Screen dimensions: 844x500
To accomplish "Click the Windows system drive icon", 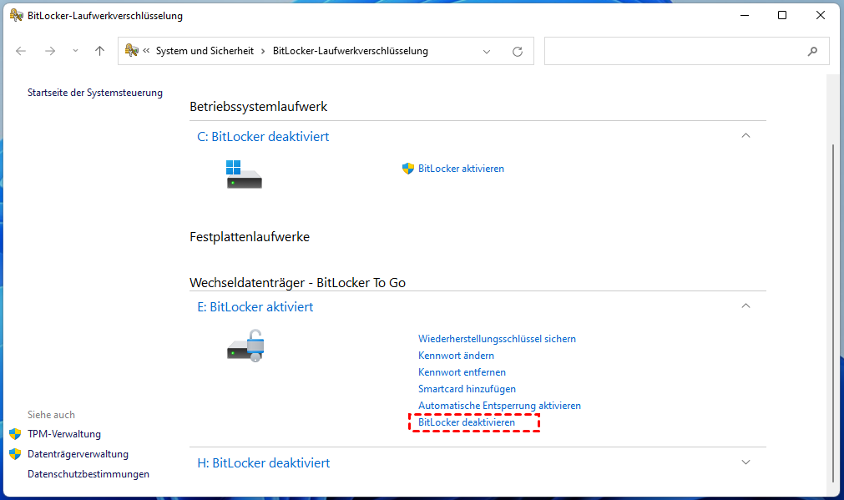I will coord(244,174).
